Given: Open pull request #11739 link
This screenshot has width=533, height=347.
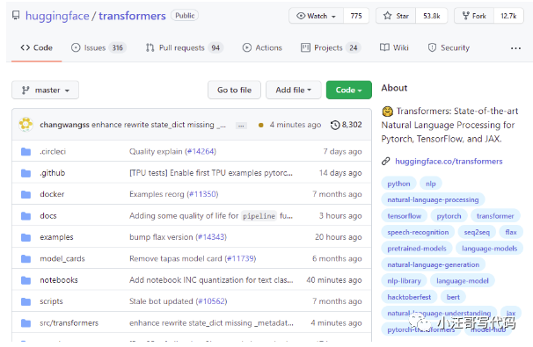Looking at the screenshot, I should click(241, 259).
